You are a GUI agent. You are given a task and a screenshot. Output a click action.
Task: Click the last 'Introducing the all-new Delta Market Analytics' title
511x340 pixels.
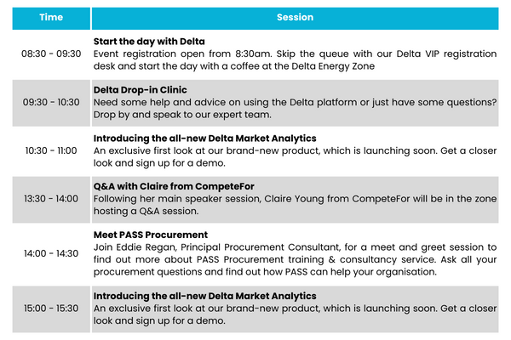pos(204,296)
